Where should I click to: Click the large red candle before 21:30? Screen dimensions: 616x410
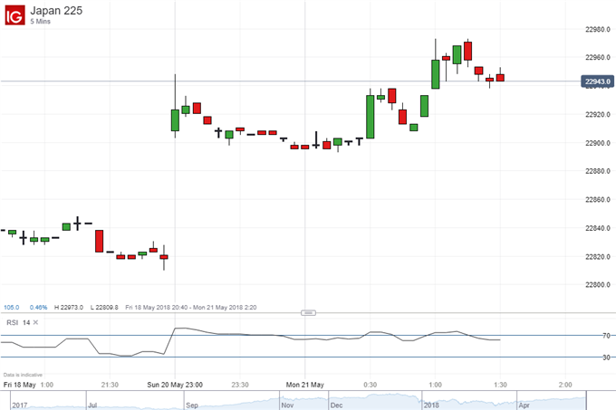[99, 241]
